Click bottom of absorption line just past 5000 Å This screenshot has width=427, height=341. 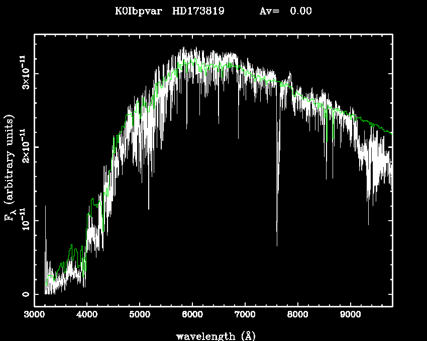tap(148, 208)
